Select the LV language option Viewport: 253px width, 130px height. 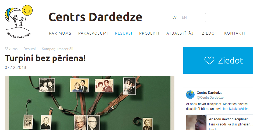coord(174,17)
